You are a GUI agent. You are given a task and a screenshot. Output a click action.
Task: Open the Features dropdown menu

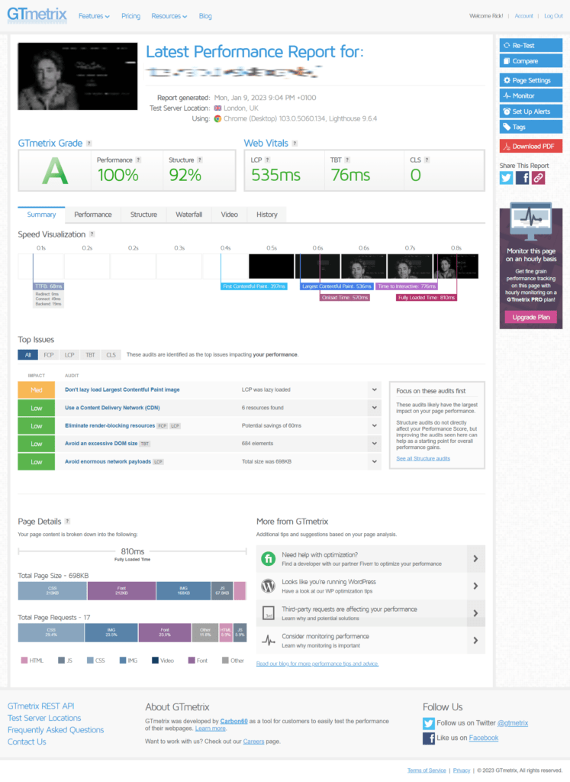(94, 17)
